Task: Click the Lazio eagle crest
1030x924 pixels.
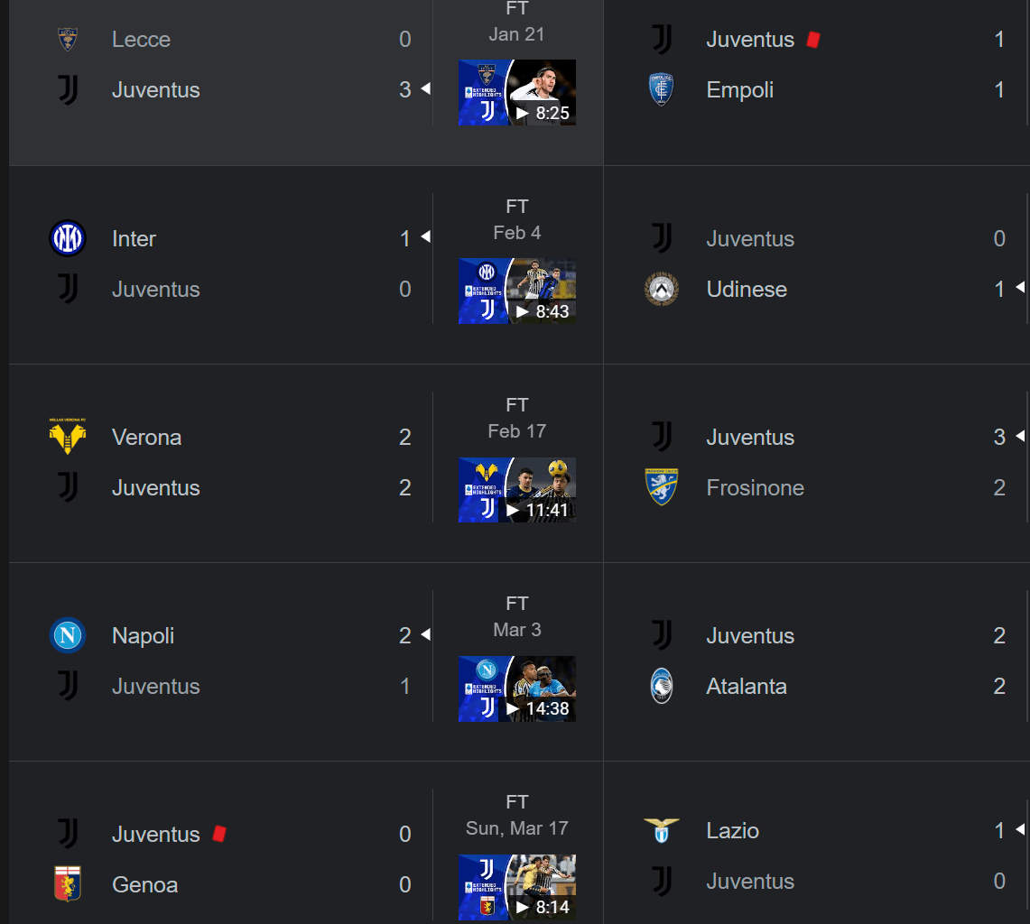Action: (662, 831)
